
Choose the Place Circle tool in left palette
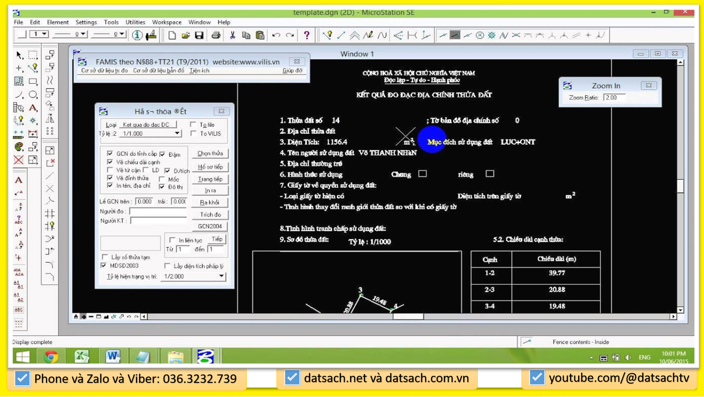click(33, 95)
